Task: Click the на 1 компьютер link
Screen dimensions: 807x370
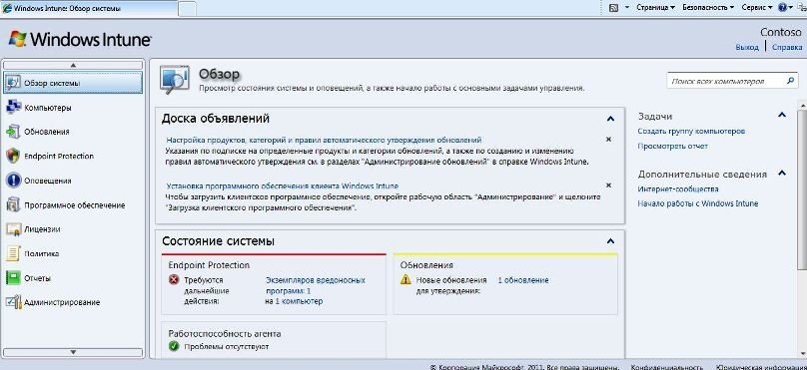Action: point(294,301)
